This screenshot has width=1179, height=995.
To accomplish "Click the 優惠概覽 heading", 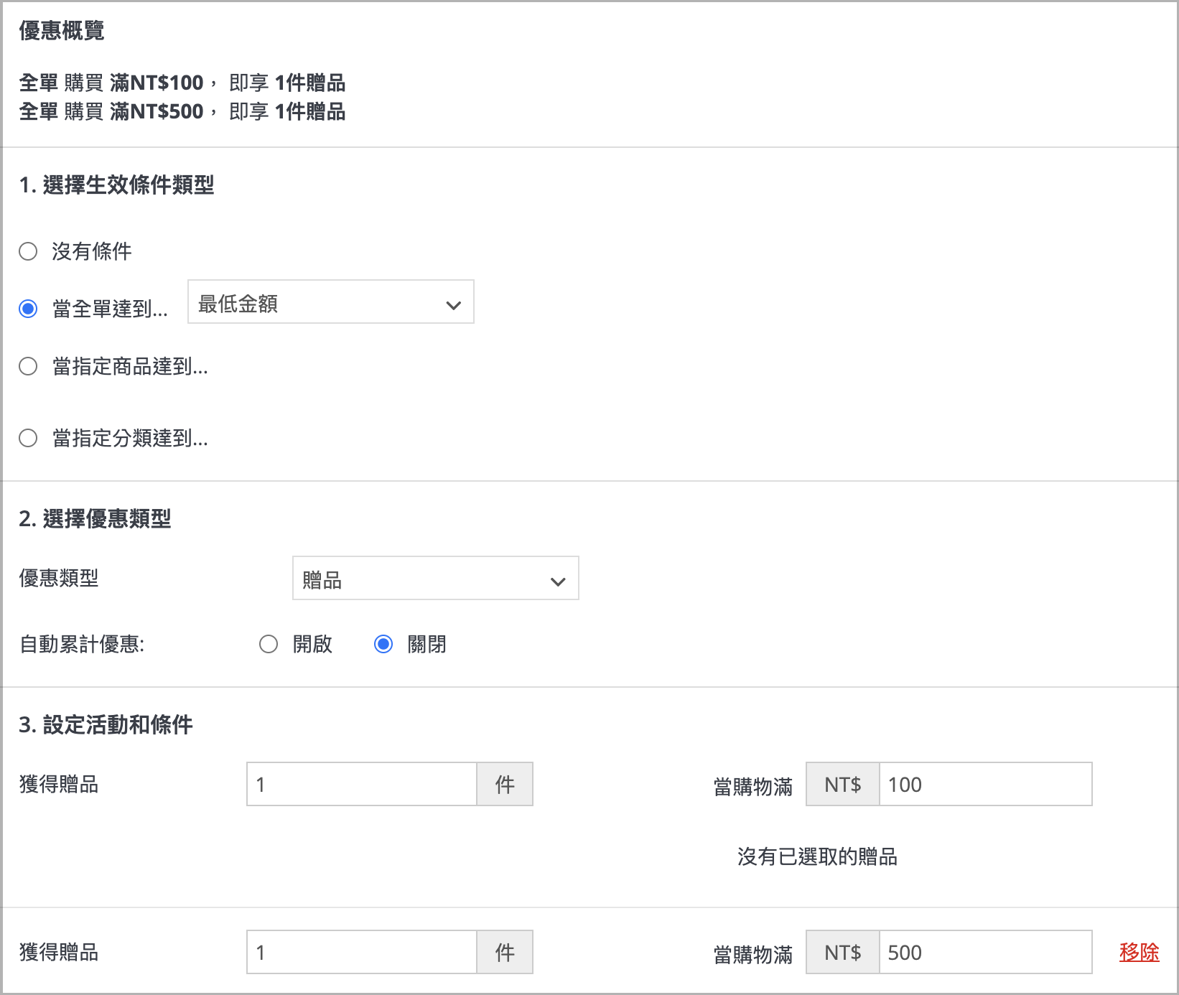I will click(x=62, y=30).
